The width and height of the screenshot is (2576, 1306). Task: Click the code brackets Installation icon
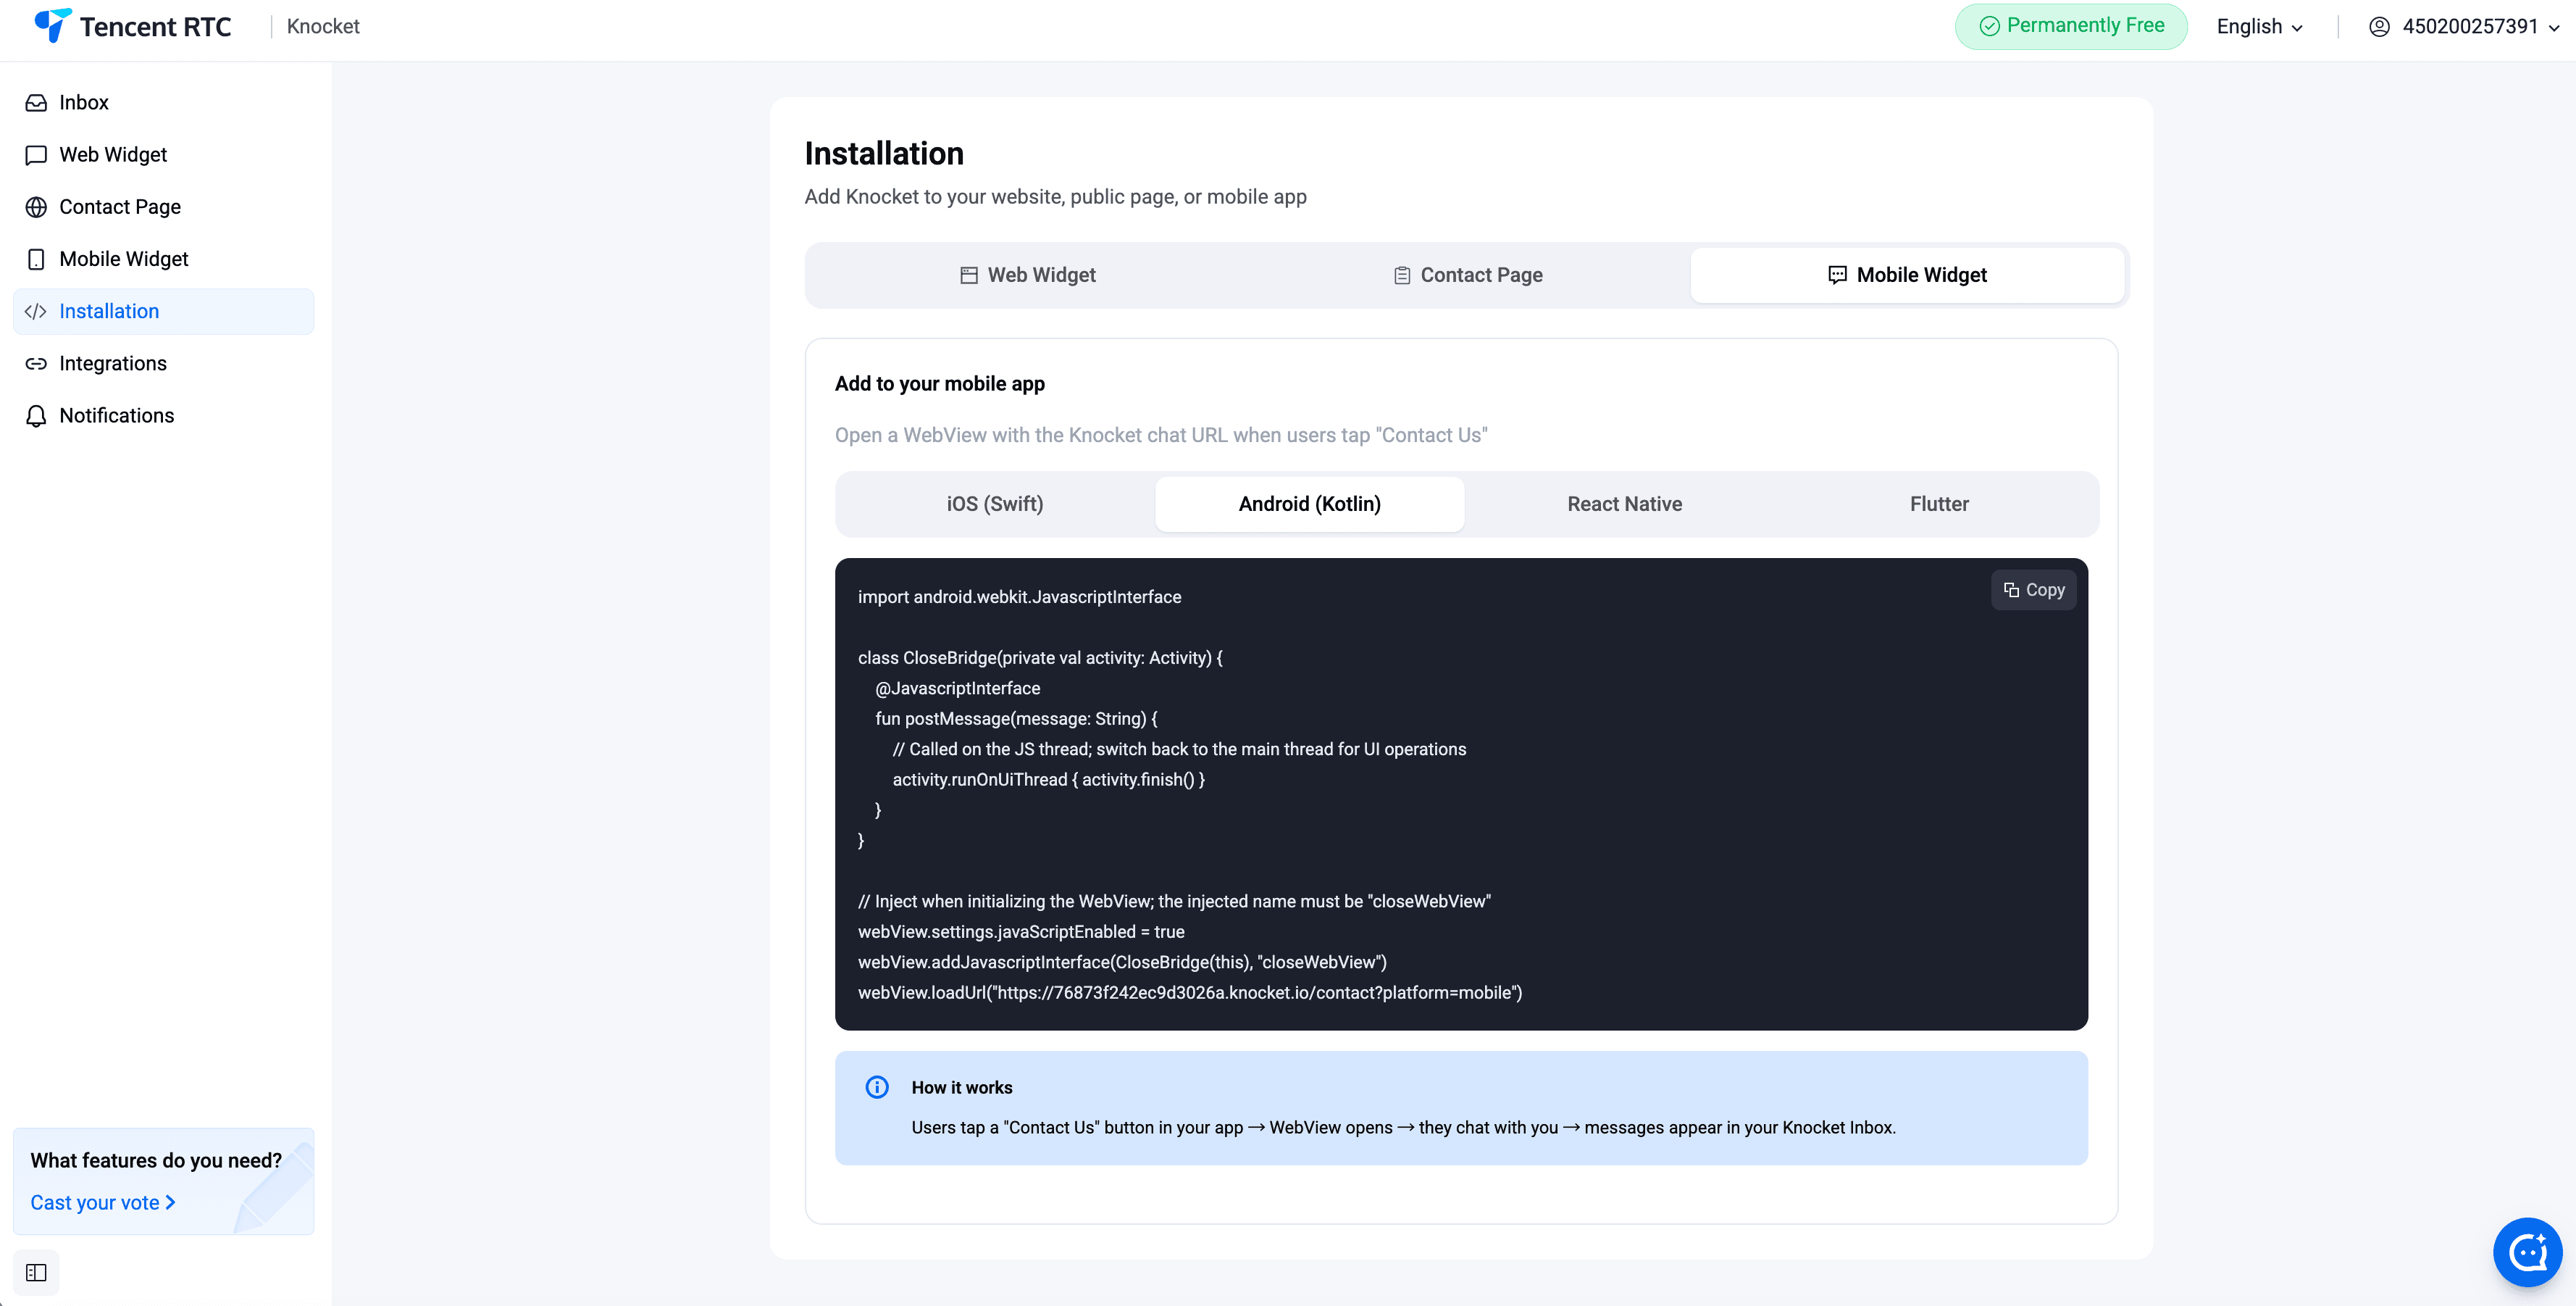pos(36,311)
